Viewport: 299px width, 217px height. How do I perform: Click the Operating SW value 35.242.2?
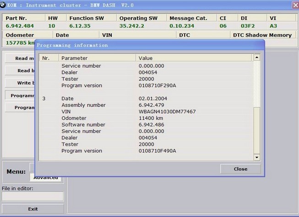pos(132,26)
